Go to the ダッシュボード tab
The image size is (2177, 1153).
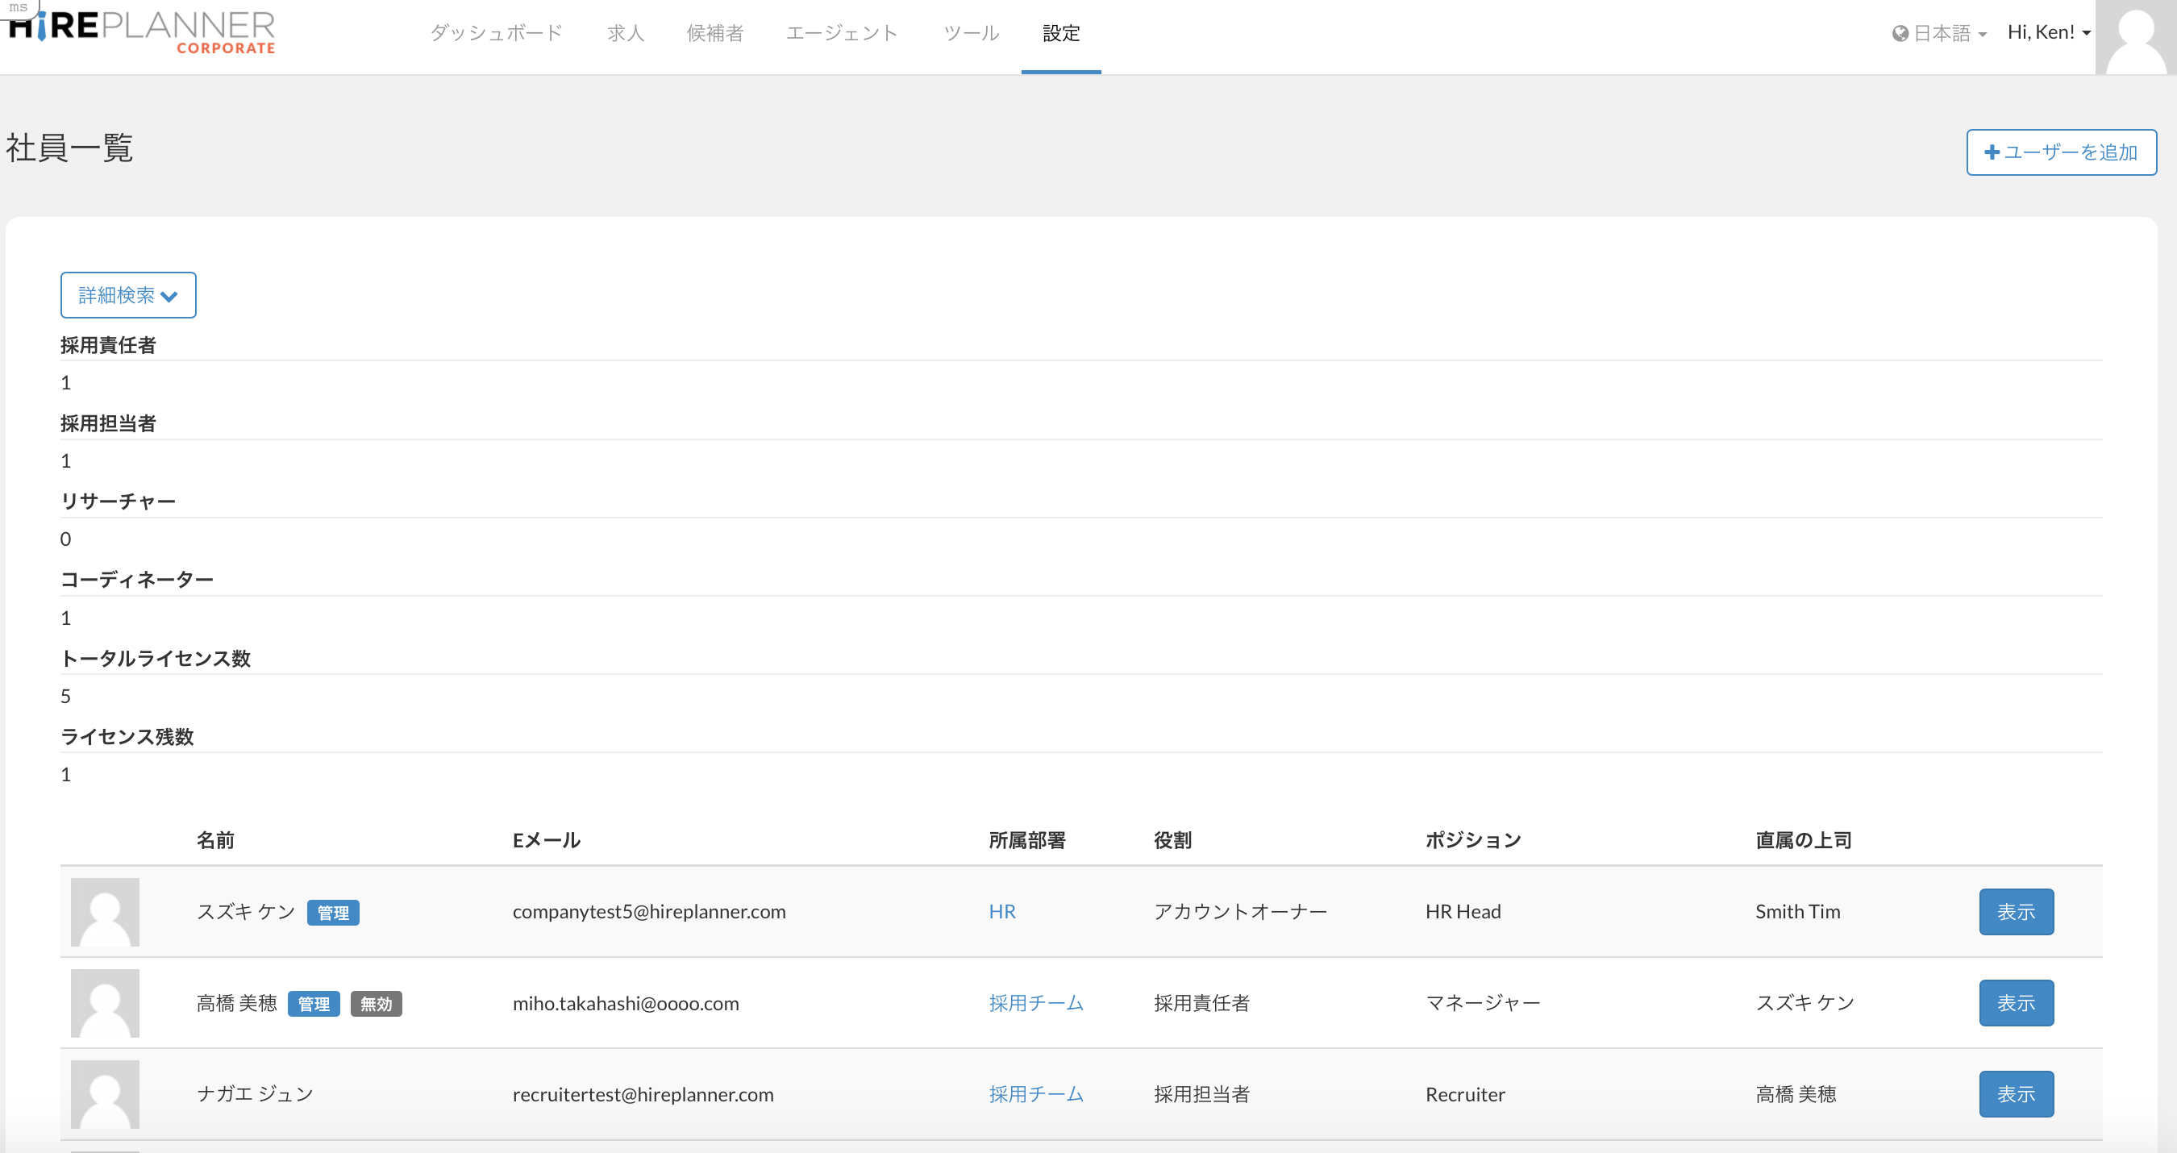pyautogui.click(x=496, y=33)
